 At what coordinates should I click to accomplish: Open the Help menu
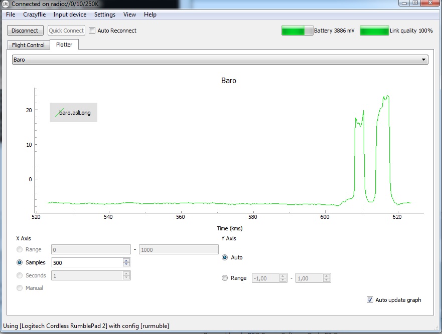click(150, 15)
